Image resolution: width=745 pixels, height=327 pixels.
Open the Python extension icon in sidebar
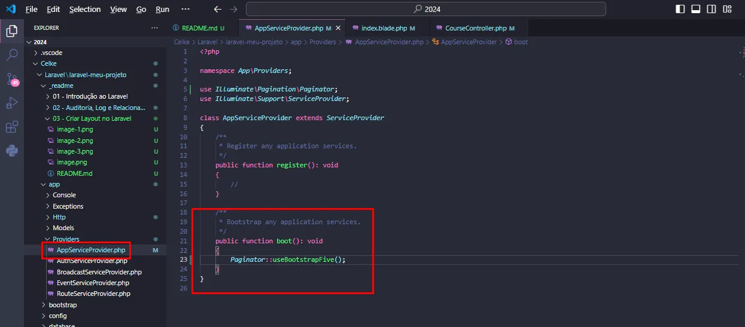tap(11, 151)
